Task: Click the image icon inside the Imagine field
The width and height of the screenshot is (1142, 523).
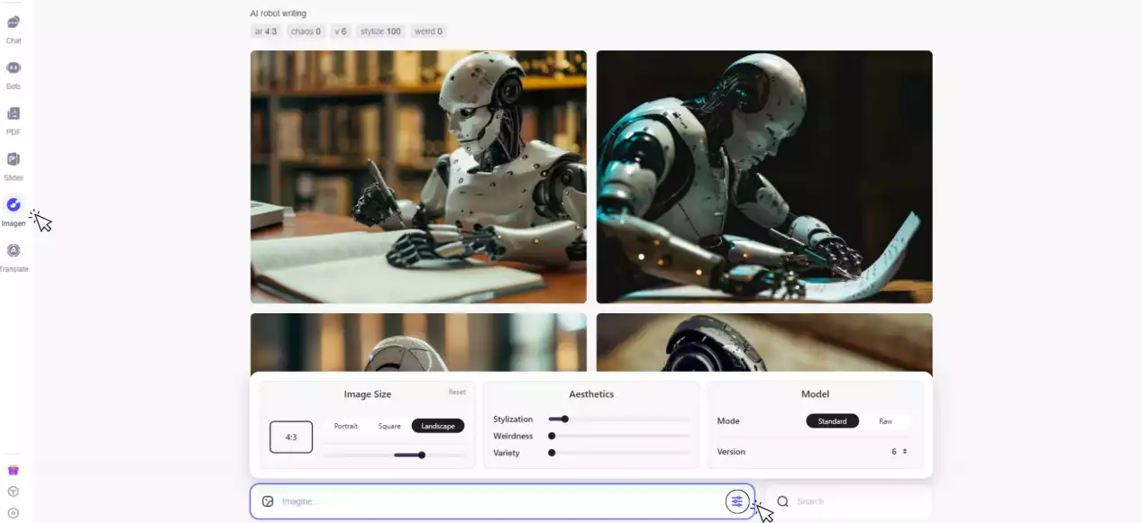Action: coord(268,500)
